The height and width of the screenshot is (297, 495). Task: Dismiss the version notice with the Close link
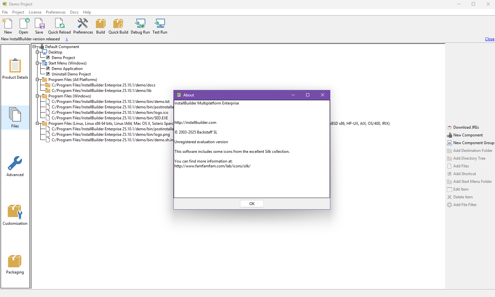(x=490, y=39)
